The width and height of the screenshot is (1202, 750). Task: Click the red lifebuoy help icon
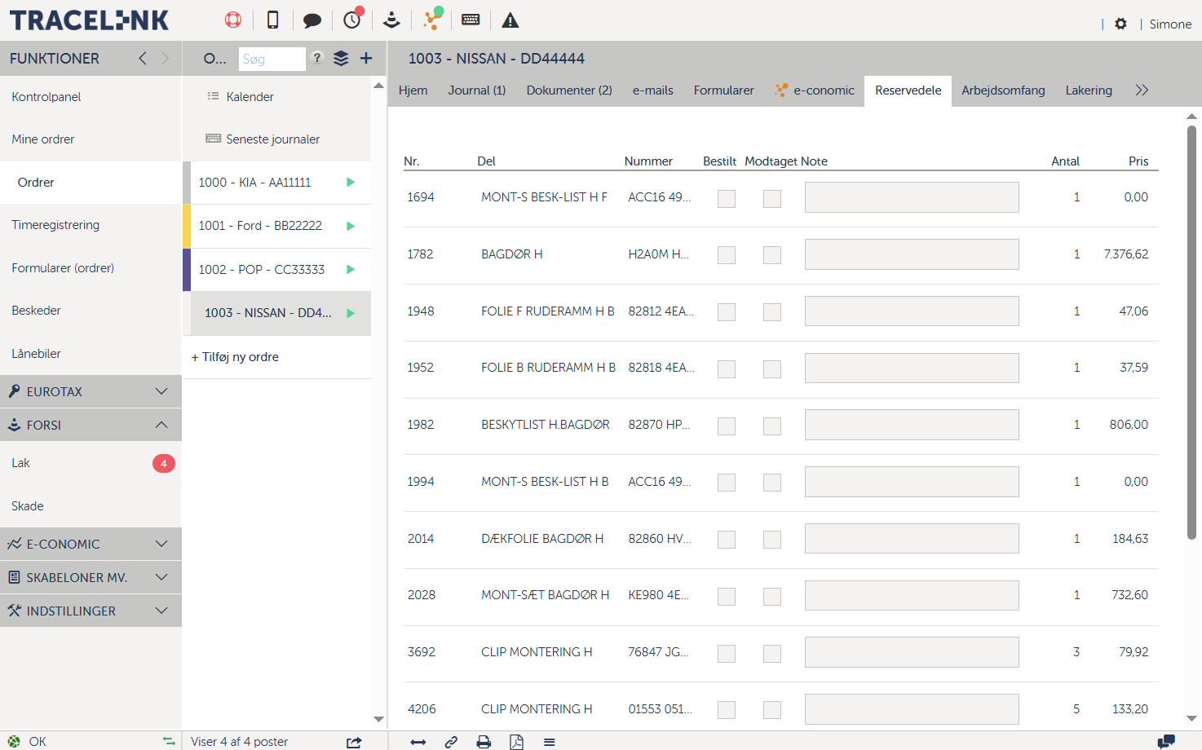(x=233, y=20)
